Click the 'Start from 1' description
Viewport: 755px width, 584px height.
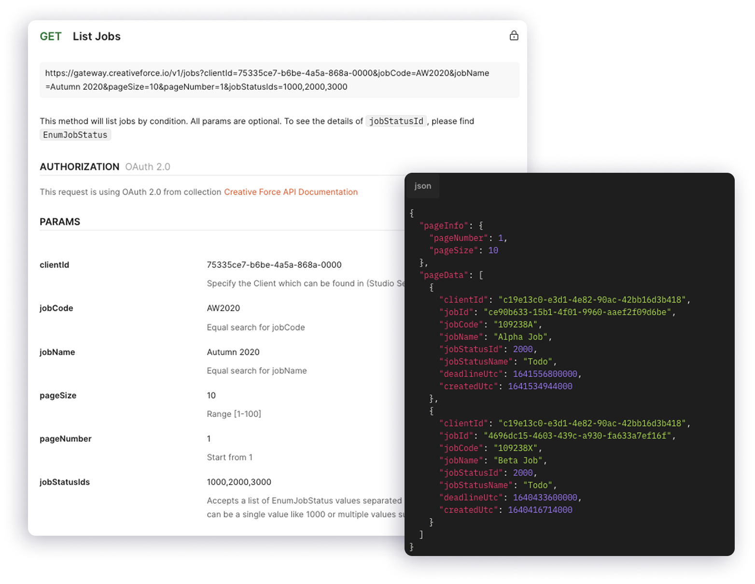[230, 458]
